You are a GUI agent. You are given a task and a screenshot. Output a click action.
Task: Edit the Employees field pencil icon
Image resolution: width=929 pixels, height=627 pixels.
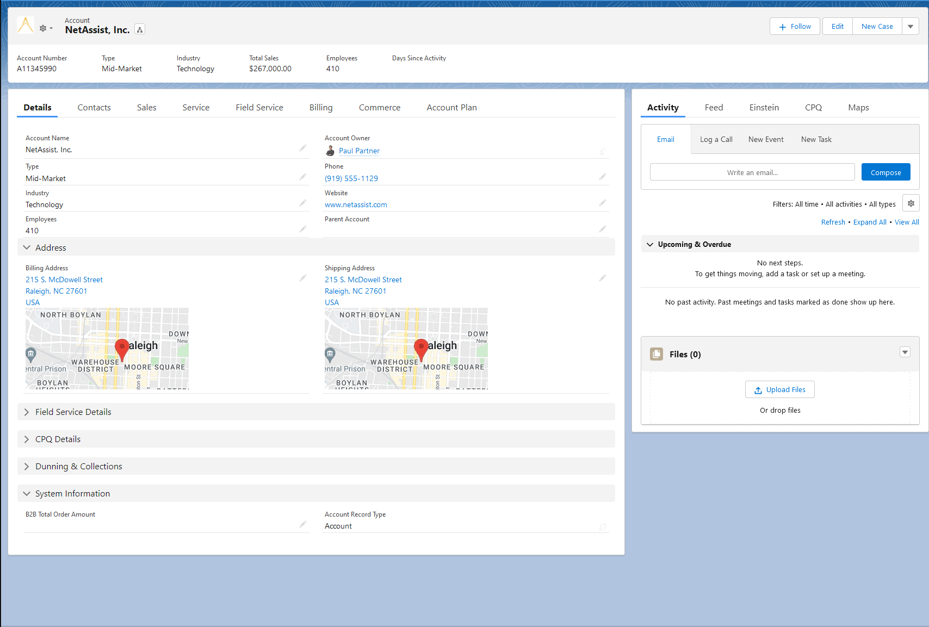303,229
